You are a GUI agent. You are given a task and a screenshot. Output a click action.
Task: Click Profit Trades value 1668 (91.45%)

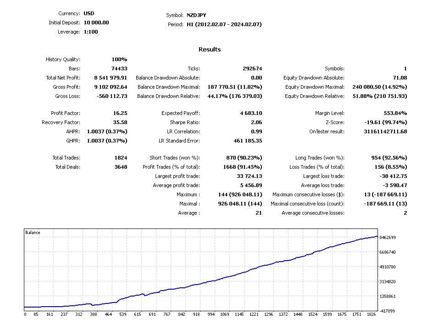243,167
